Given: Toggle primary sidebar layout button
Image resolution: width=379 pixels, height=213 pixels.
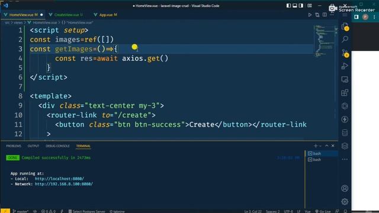Looking at the screenshot, I should (x=288, y=5).
